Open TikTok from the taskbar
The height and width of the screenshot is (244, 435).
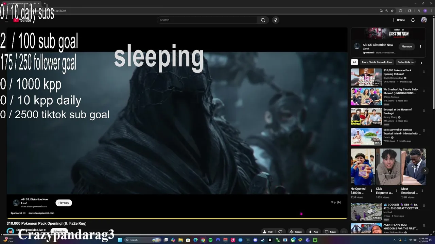(233, 240)
